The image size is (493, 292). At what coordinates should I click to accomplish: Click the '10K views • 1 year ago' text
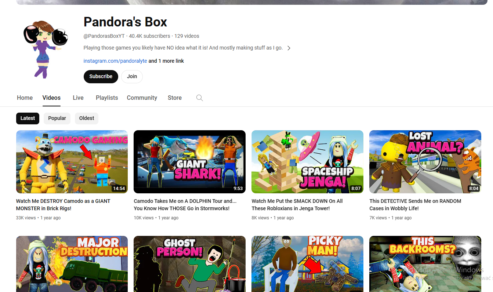(156, 218)
